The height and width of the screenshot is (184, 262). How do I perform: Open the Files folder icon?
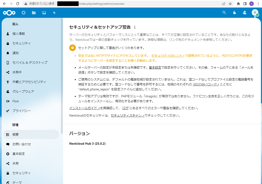point(34,13)
